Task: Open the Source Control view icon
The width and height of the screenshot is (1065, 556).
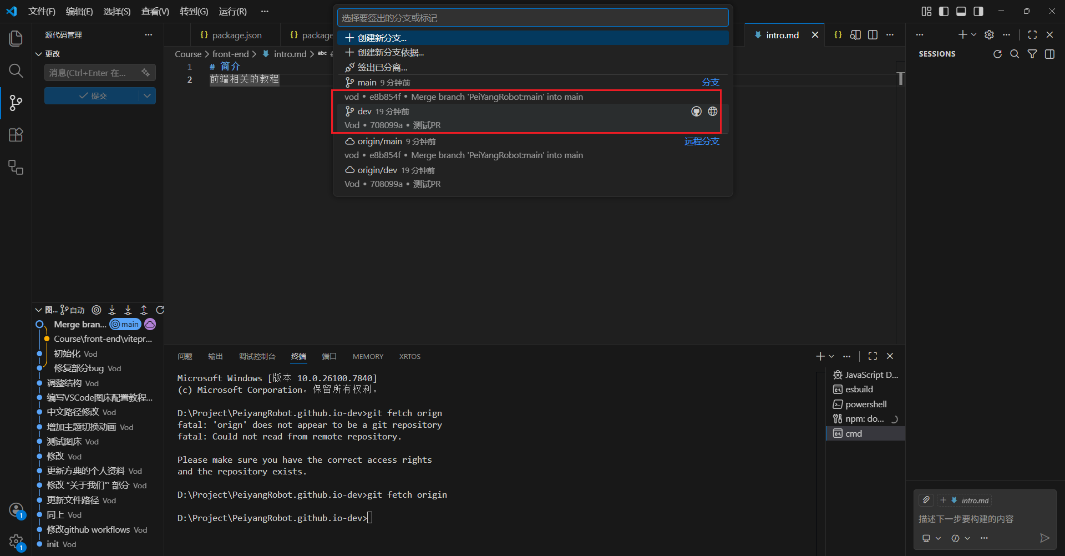Action: point(16,103)
